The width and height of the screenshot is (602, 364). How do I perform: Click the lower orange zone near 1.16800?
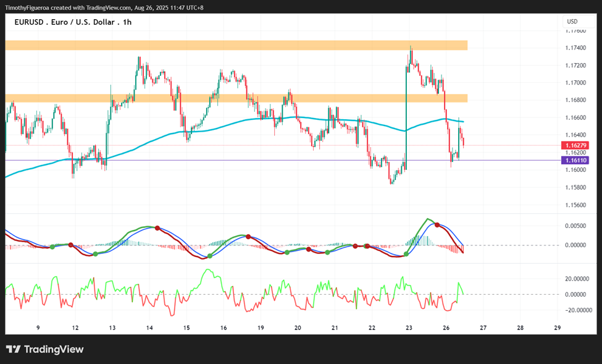click(236, 98)
